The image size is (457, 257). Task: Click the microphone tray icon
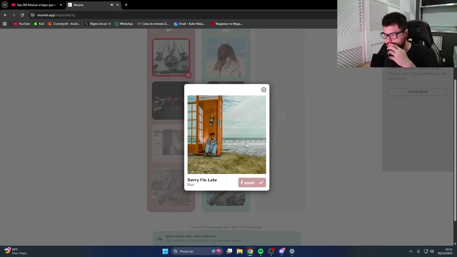click(x=418, y=251)
